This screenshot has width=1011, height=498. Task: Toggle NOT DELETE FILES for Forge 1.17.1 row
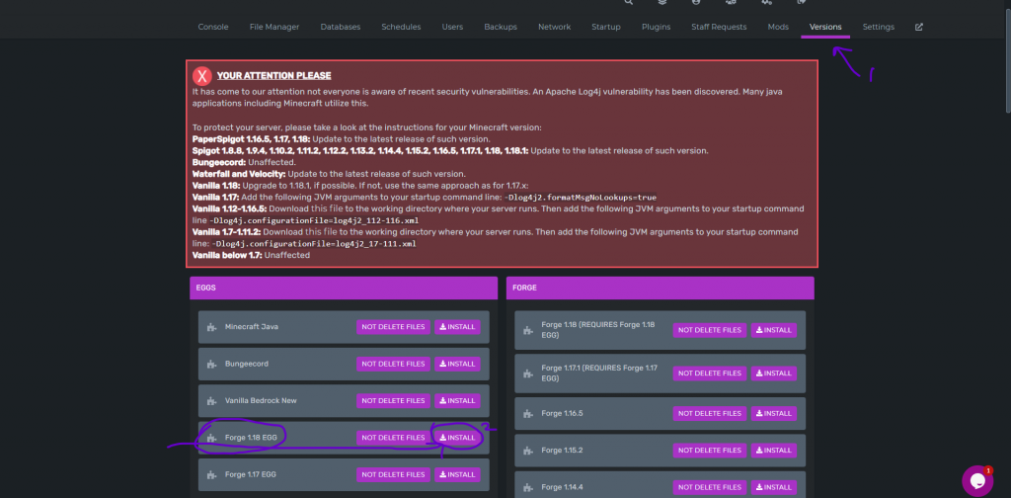coord(710,373)
